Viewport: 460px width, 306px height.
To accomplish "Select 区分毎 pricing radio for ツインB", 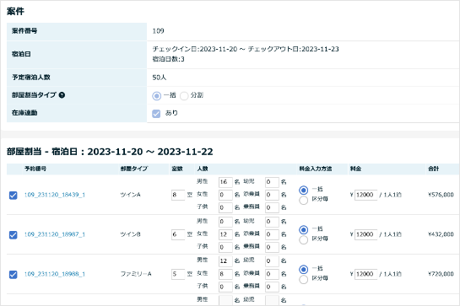I will (303, 239).
